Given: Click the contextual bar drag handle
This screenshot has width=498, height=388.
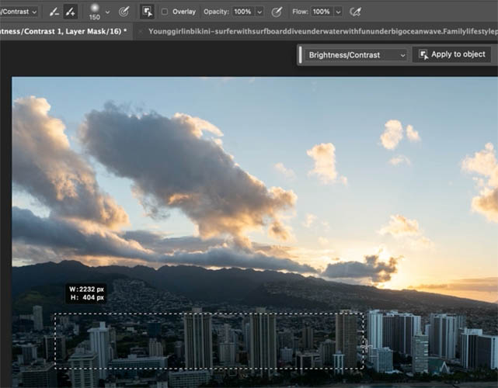Looking at the screenshot, I should tap(301, 55).
